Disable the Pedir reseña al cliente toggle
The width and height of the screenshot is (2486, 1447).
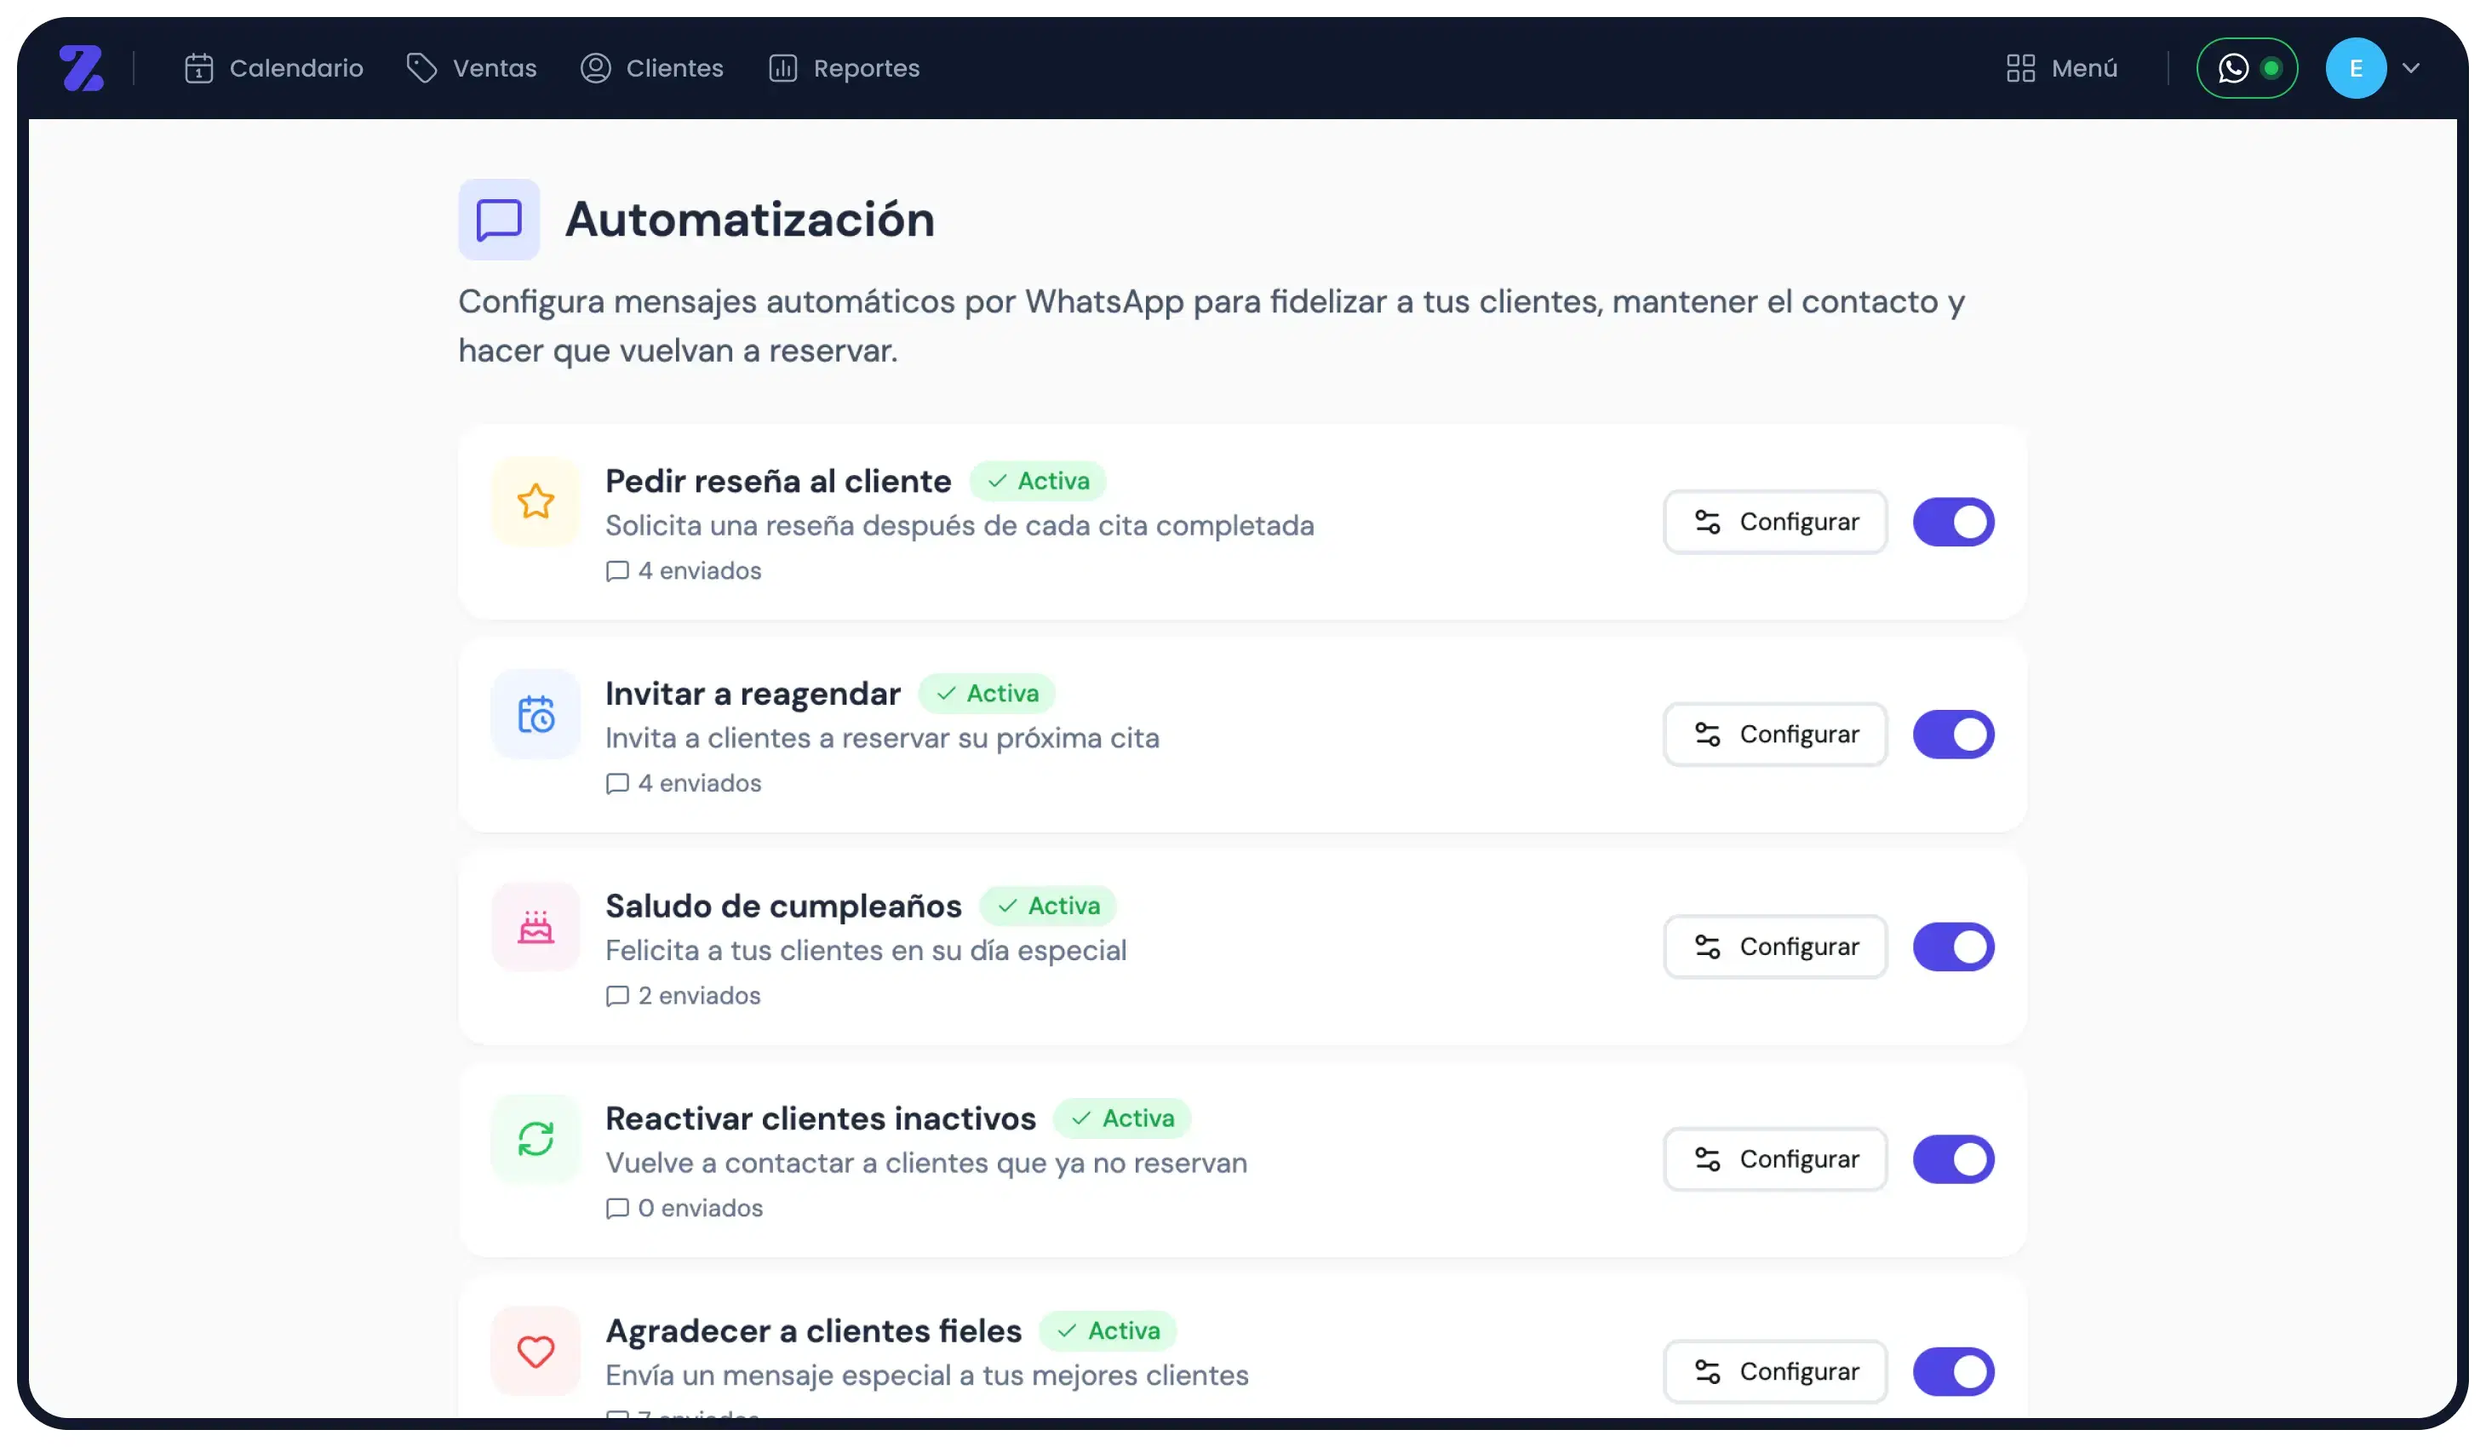click(x=1954, y=522)
